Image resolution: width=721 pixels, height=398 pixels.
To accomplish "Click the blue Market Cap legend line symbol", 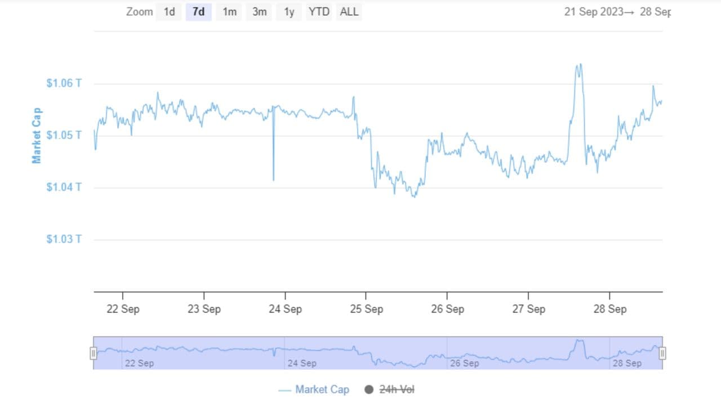I will [x=285, y=390].
